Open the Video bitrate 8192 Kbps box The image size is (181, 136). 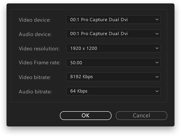click(x=113, y=77)
